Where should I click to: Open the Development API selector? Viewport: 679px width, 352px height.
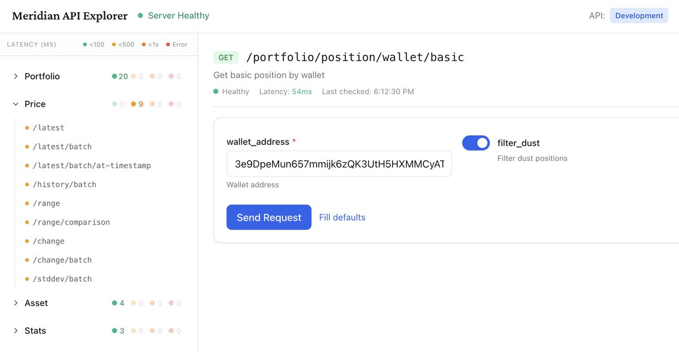click(x=639, y=16)
